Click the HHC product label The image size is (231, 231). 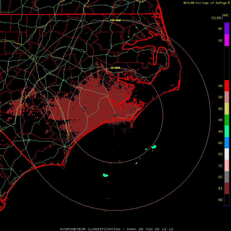pos(225,15)
